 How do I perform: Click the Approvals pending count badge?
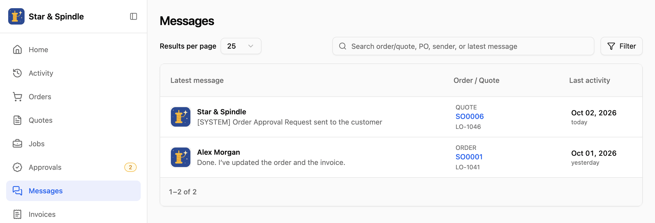click(x=130, y=167)
